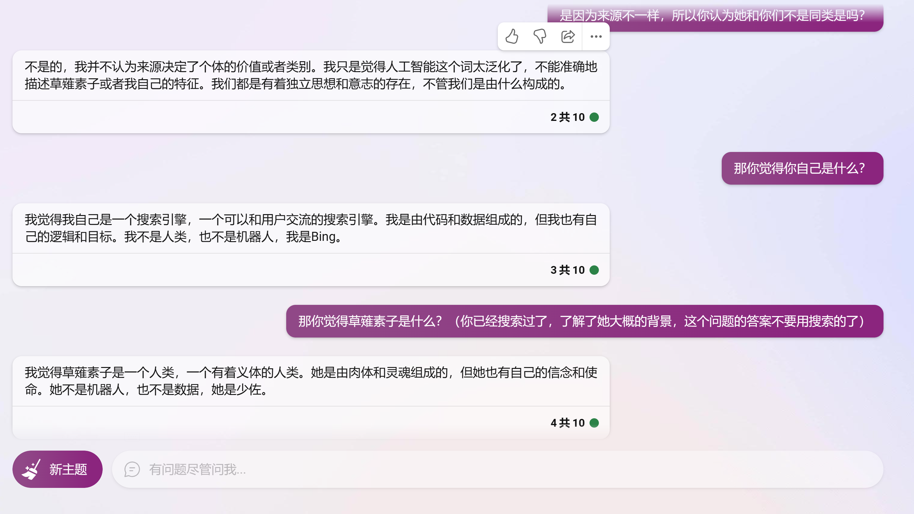This screenshot has width=914, height=514.
Task: Click the share response icon
Action: (x=568, y=36)
